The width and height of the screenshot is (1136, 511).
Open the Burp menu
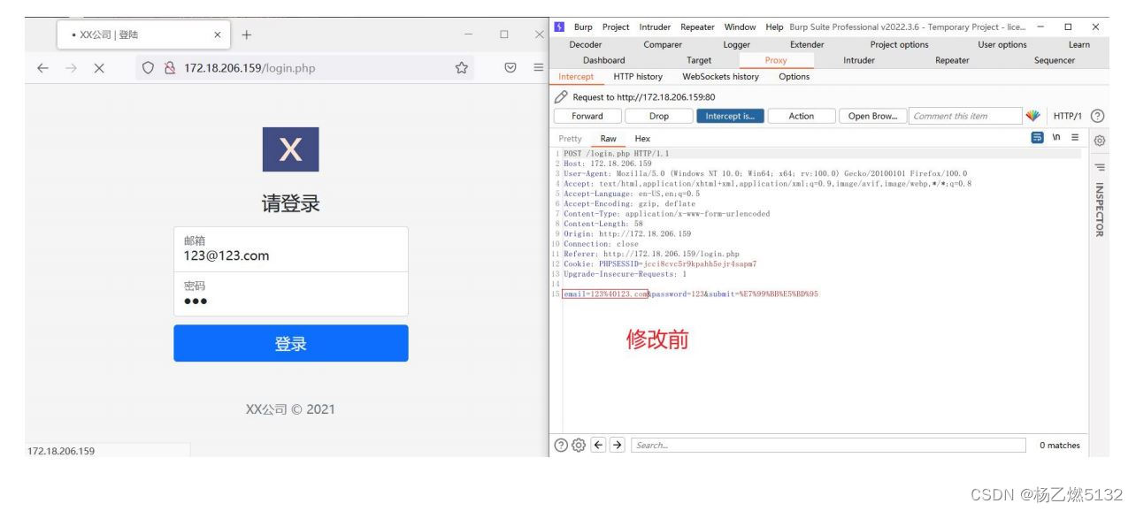[583, 27]
